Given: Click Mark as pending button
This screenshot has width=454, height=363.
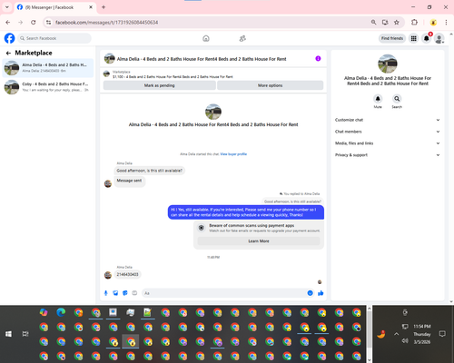Looking at the screenshot, I should pos(160,85).
